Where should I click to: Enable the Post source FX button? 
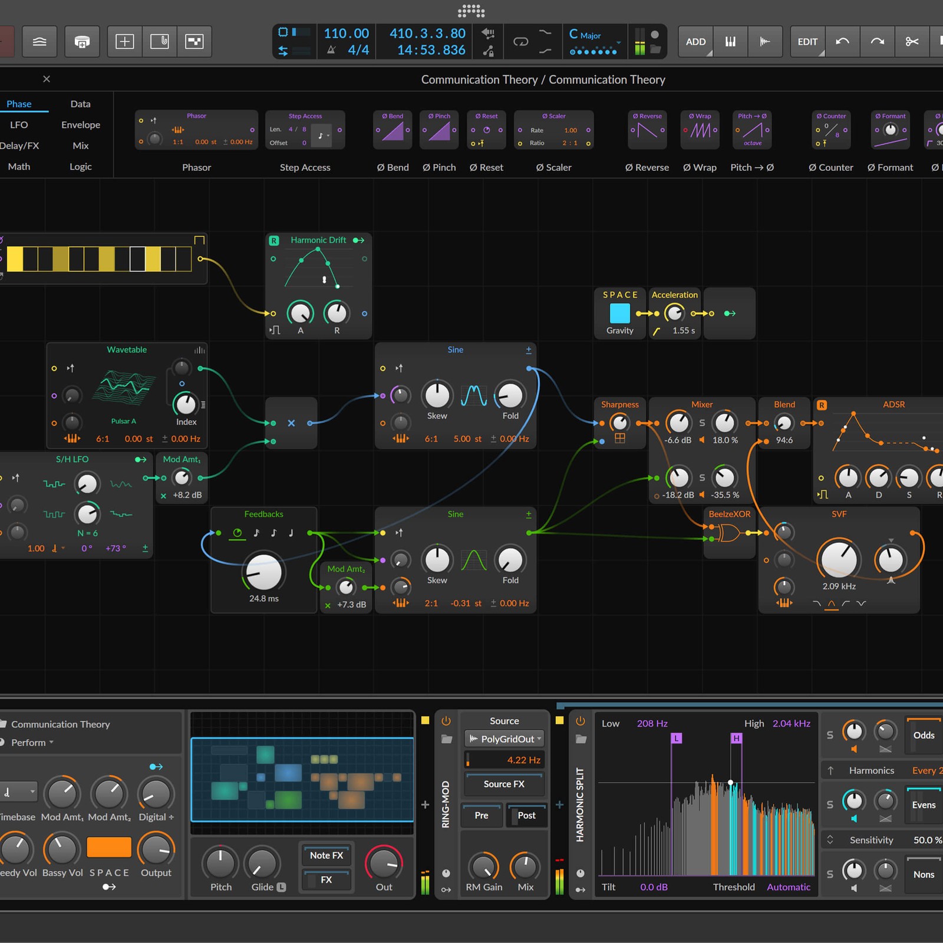point(526,815)
